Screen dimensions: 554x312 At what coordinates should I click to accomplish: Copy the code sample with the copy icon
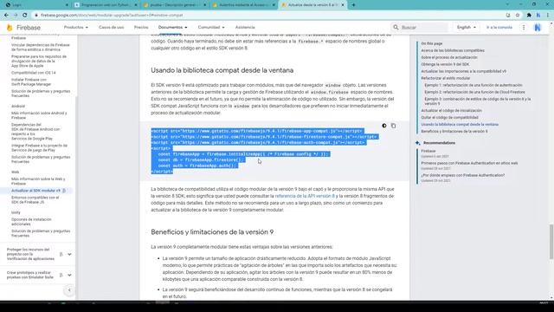click(393, 126)
